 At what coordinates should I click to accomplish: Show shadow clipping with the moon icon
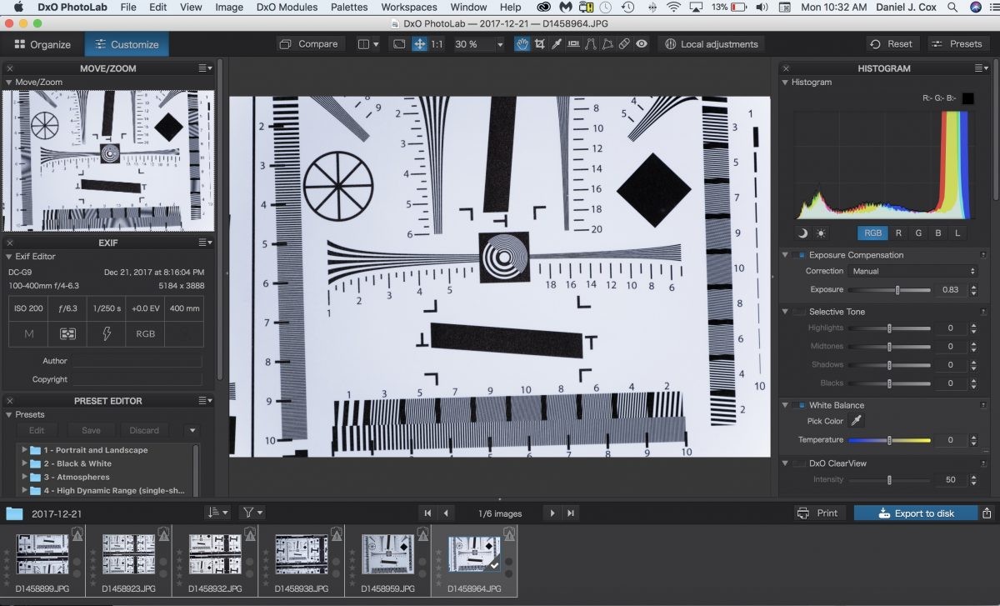pos(802,233)
